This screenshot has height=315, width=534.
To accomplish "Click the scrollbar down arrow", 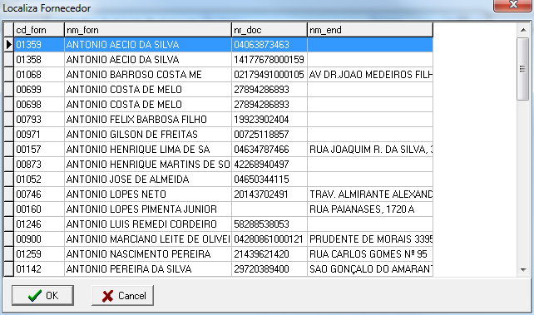I will (x=523, y=270).
